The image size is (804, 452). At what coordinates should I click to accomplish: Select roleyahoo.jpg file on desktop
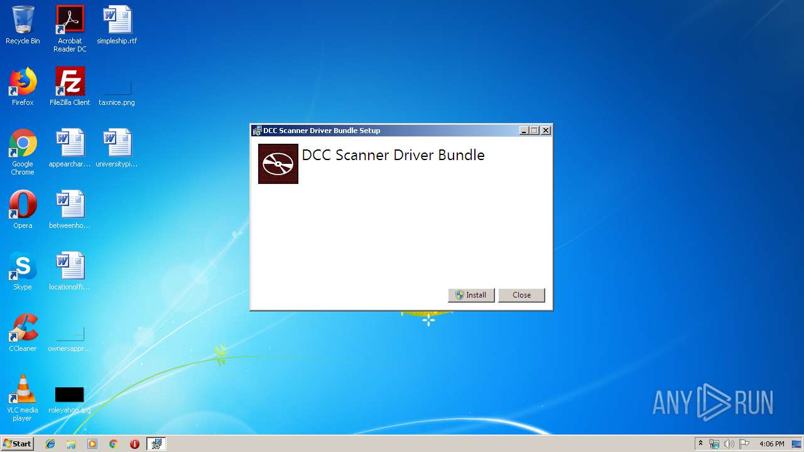[x=70, y=401]
